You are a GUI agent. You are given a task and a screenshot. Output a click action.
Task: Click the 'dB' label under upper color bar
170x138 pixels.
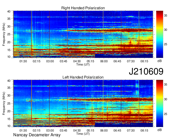point(159,61)
